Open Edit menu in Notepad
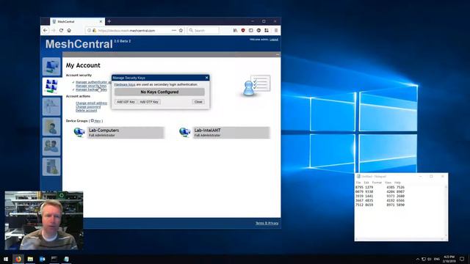This screenshot has width=470, height=264. click(x=366, y=183)
